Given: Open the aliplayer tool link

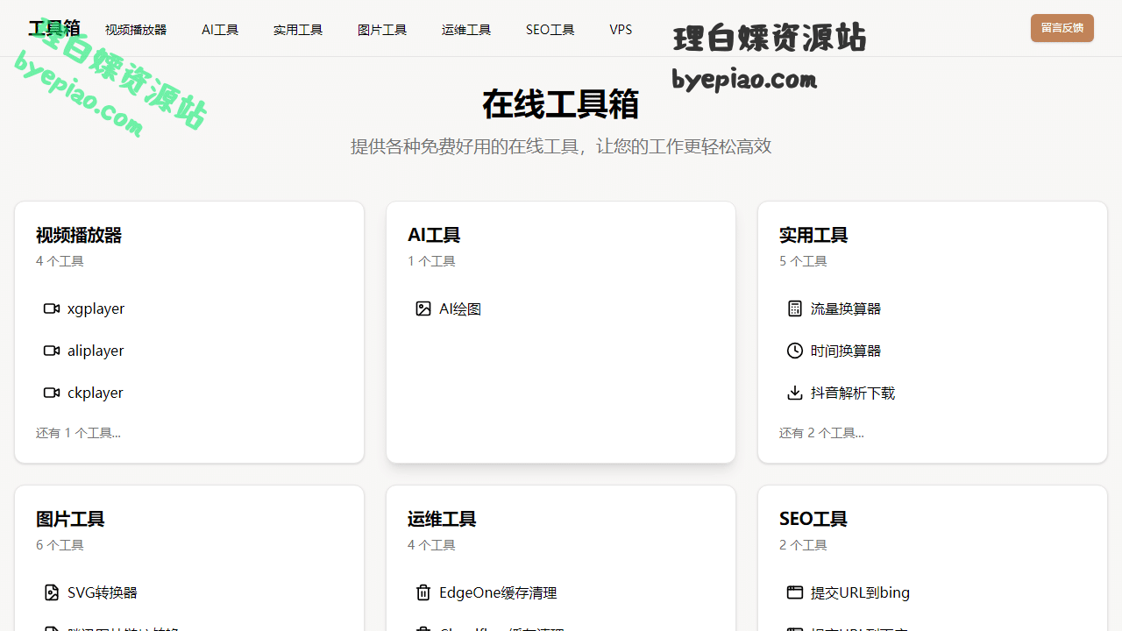Looking at the screenshot, I should (x=96, y=351).
